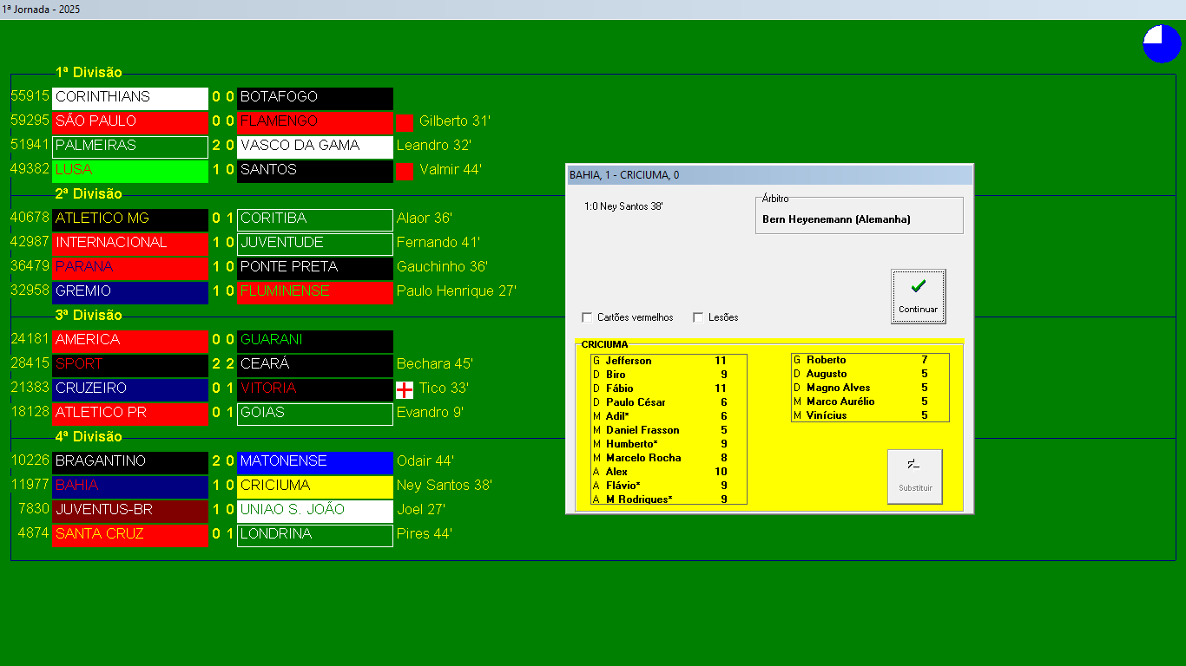The height and width of the screenshot is (666, 1186).
Task: Click the green checkmark Continuar button
Action: click(918, 296)
